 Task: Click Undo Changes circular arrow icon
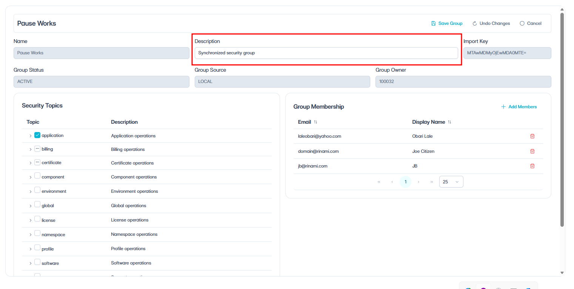click(x=475, y=23)
